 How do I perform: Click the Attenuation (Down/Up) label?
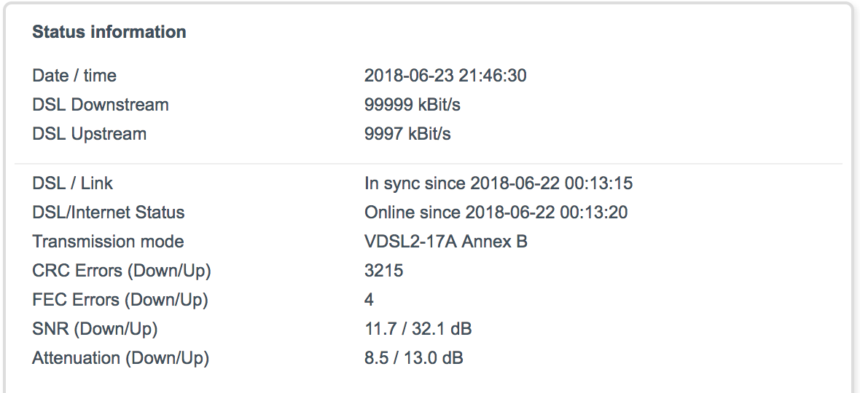pyautogui.click(x=121, y=358)
